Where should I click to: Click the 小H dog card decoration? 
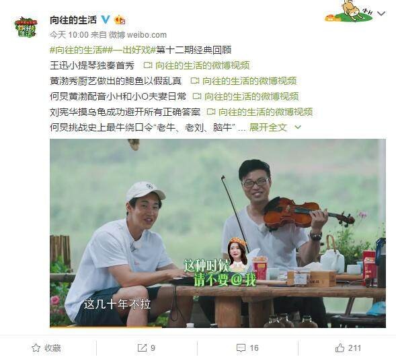350,11
